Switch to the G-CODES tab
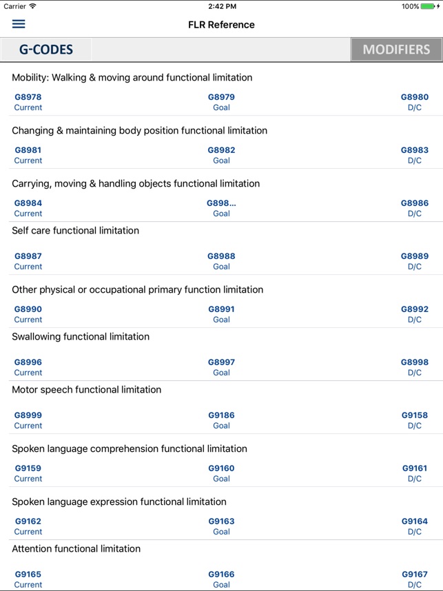The height and width of the screenshot is (591, 443). pyautogui.click(x=45, y=50)
